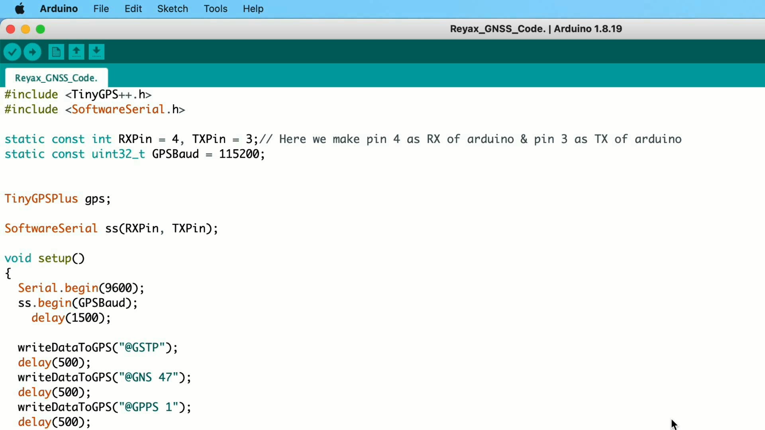Open the Sketch menu

click(173, 9)
